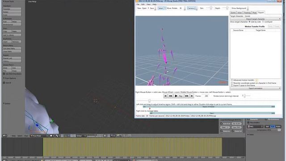The height and width of the screenshot is (161, 286).
Task: Click Add To Library button in Blender
Action: pyautogui.click(x=12, y=35)
